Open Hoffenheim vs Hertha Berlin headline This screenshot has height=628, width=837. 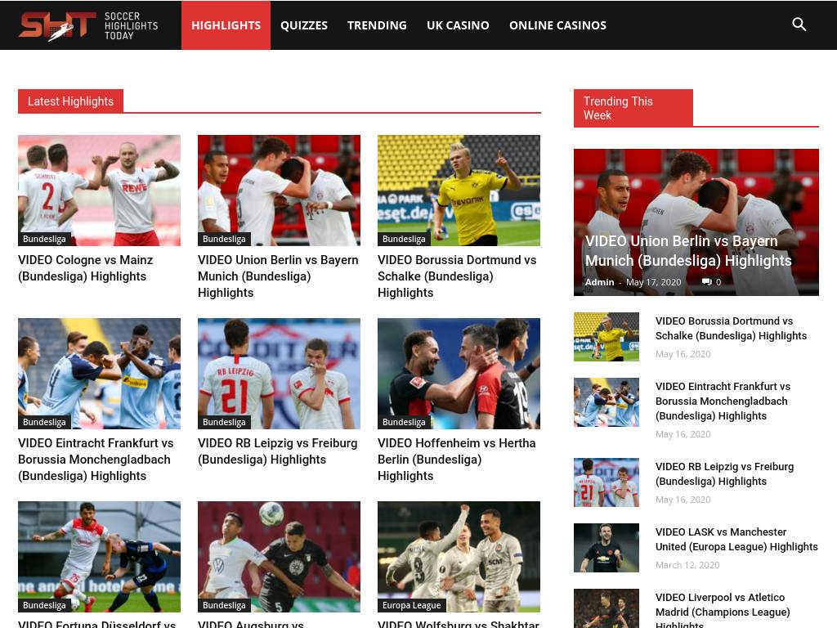[x=456, y=459]
